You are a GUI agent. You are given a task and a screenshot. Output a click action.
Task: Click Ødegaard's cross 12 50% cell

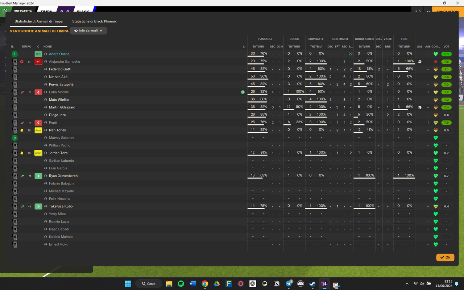click(x=294, y=107)
